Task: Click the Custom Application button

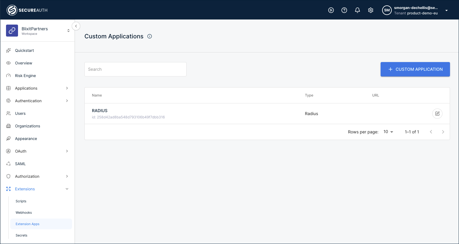Action: click(415, 69)
